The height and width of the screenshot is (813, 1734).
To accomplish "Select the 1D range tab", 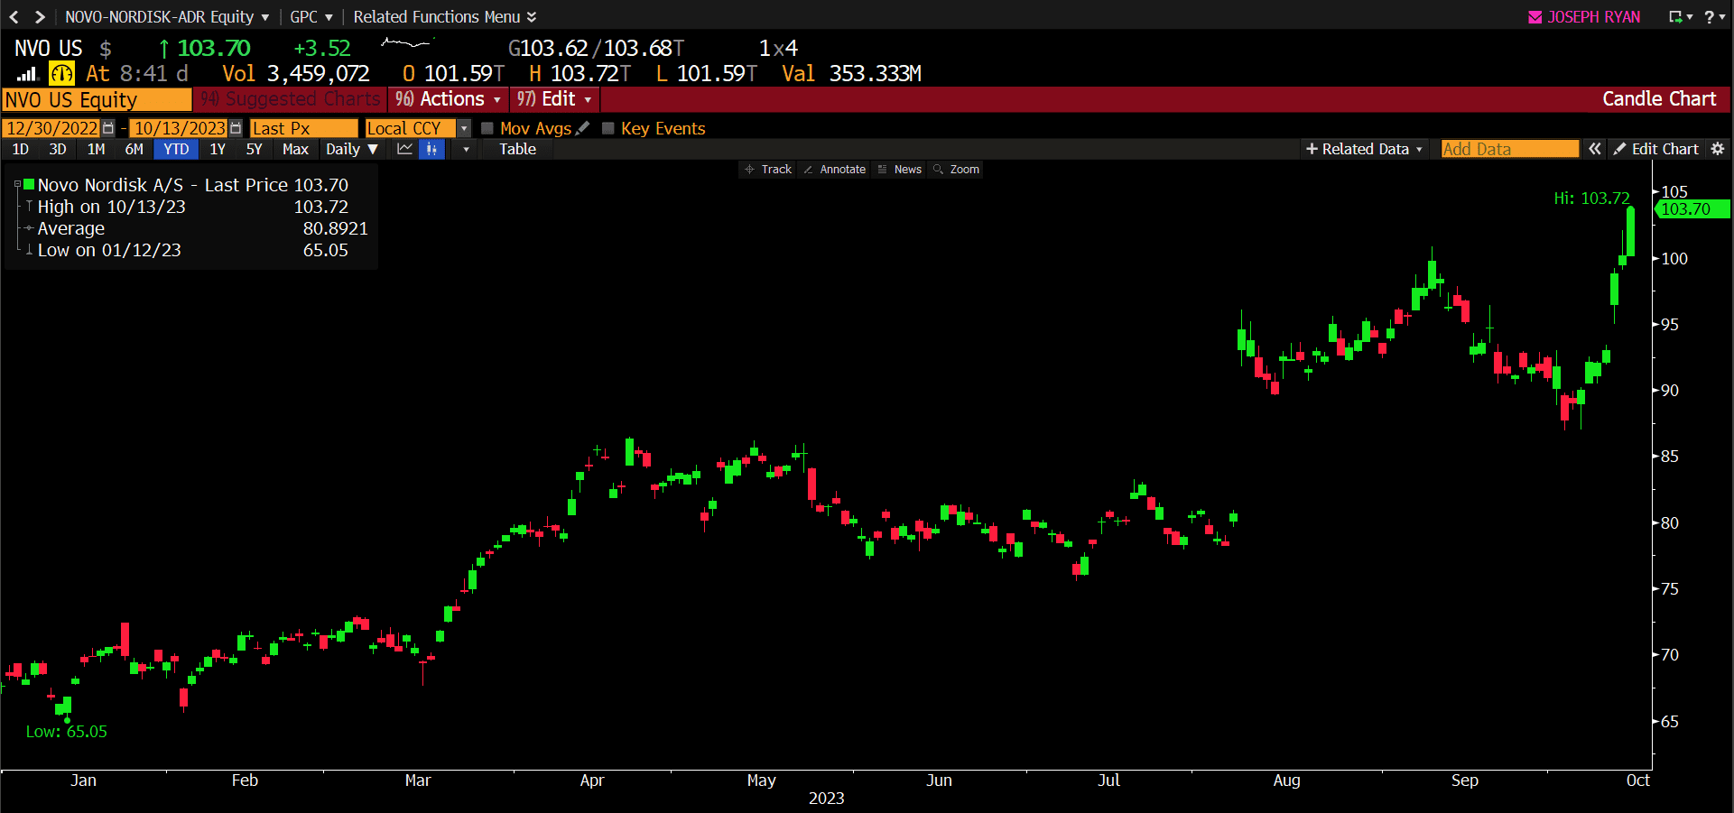I will pyautogui.click(x=21, y=149).
